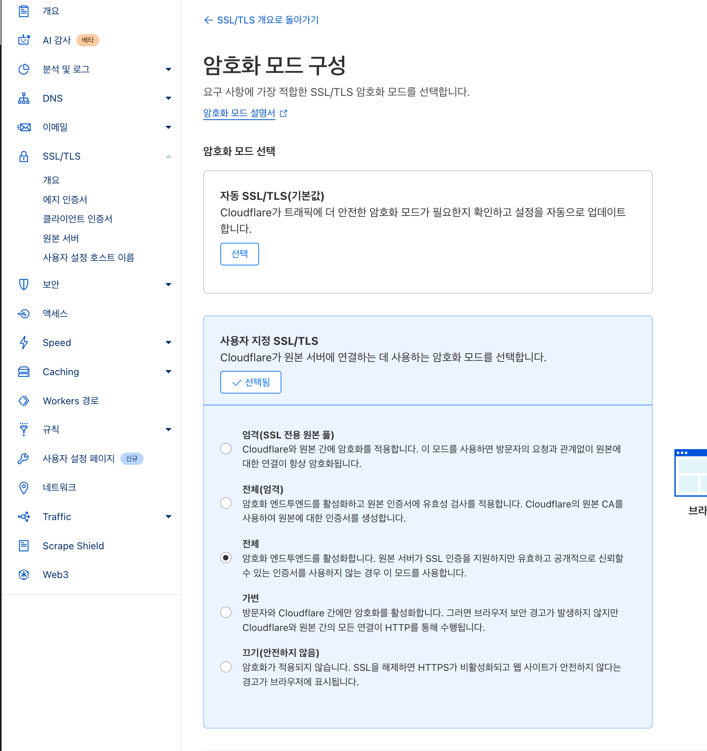Click the 암호화 모드 선택 section heading
Viewport: 707px width, 751px height.
click(239, 151)
